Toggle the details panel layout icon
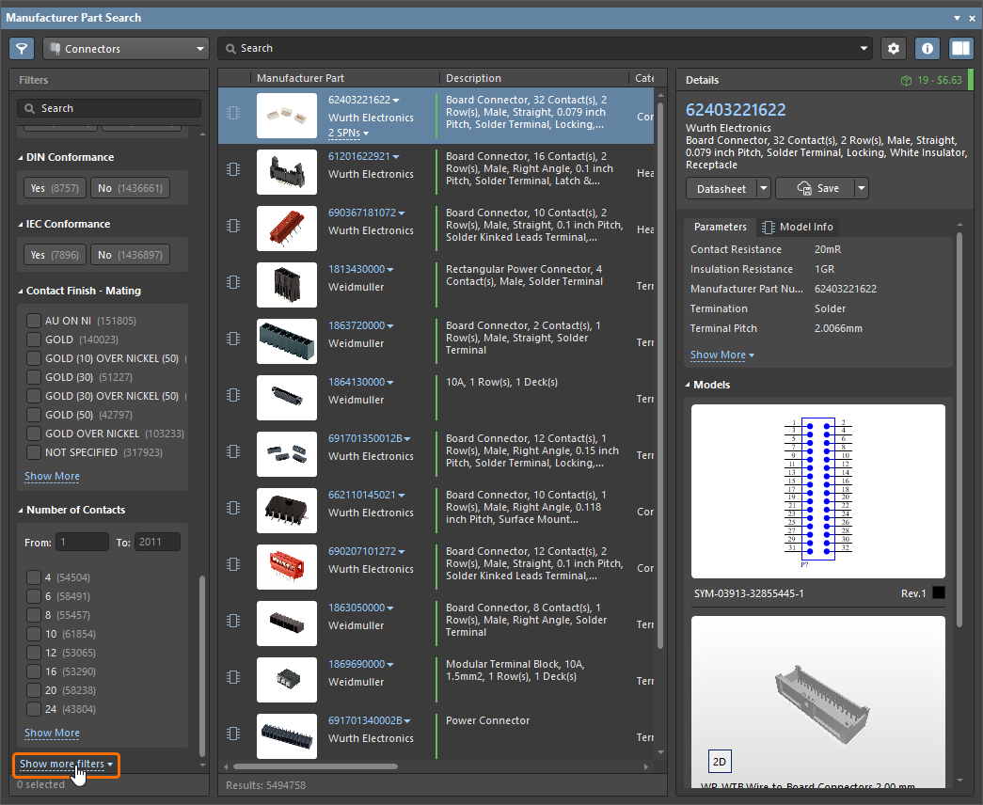983x805 pixels. click(960, 48)
